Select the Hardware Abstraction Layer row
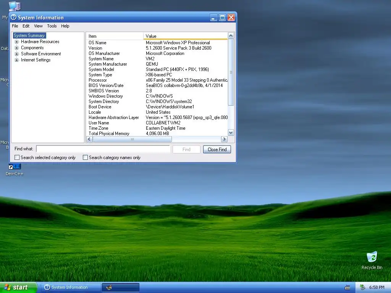Screen dimensions: 391x293 click(x=157, y=118)
